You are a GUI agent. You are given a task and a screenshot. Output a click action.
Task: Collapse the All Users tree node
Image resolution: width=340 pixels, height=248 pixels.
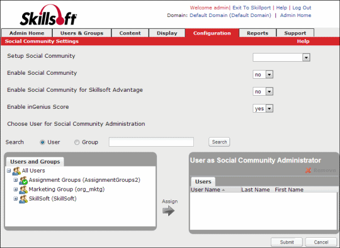coord(9,171)
